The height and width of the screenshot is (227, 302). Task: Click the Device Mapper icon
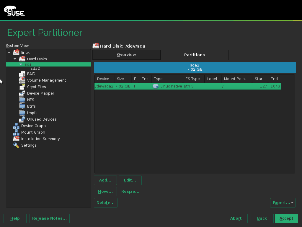[22, 93]
